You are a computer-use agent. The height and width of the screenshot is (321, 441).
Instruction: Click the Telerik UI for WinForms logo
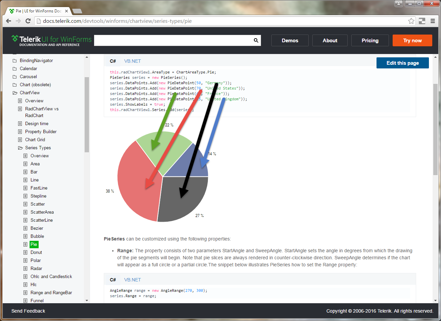(51, 41)
